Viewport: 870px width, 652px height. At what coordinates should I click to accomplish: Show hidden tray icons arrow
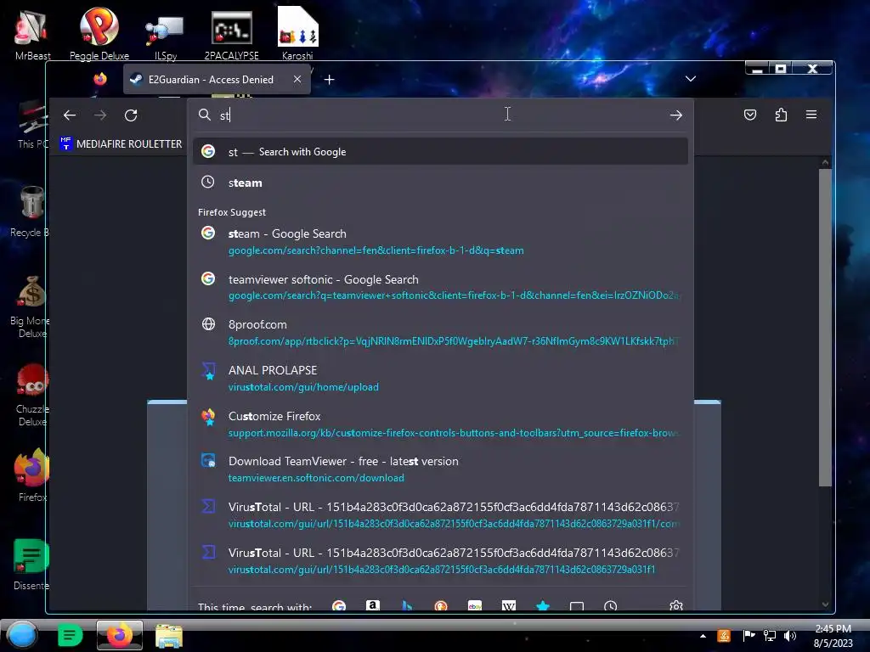point(703,636)
